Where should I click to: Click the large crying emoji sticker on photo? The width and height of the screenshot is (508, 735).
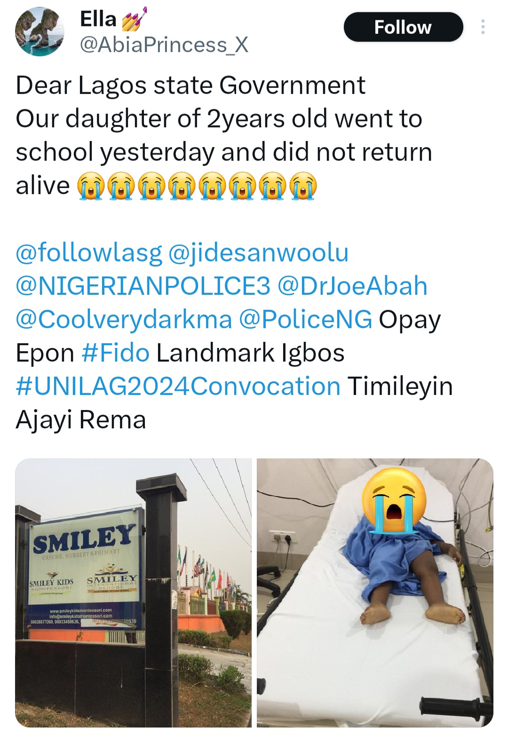394,499
